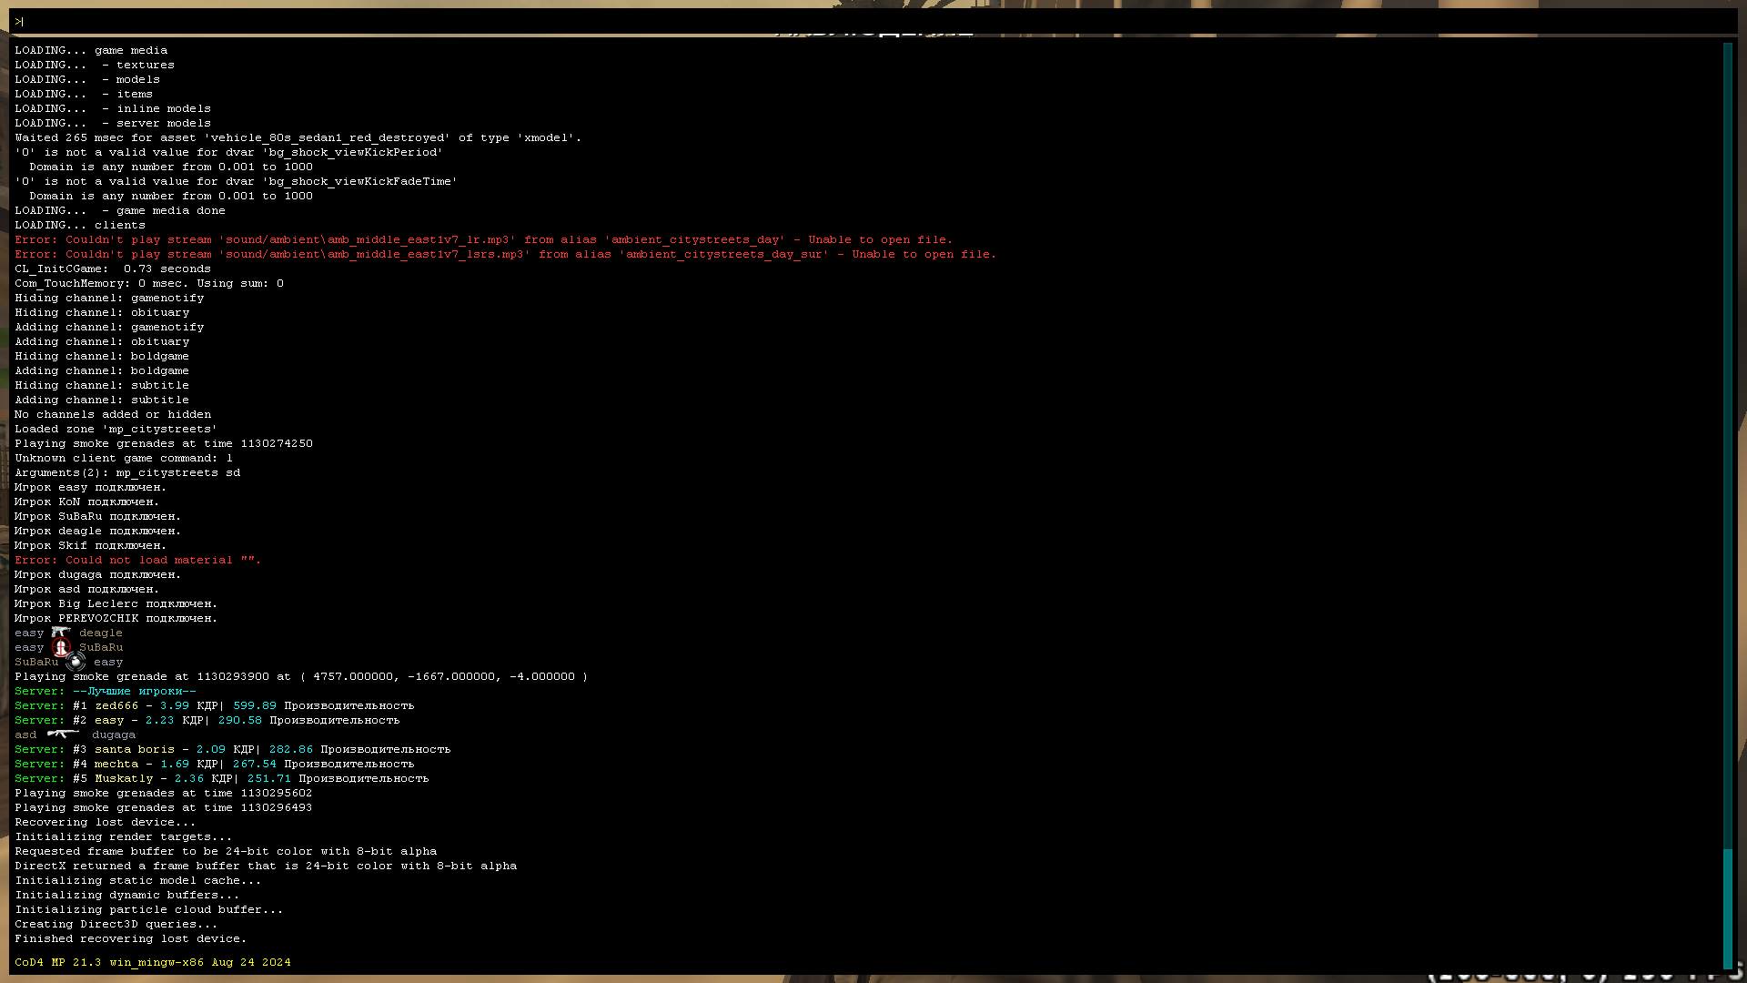
Task: Click the '--Лучшие игроки--' server header
Action: (x=134, y=691)
